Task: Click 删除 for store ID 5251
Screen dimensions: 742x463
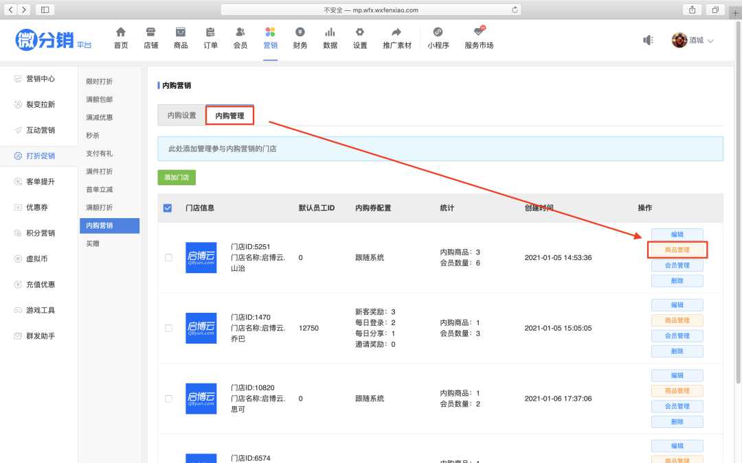Action: [x=677, y=281]
